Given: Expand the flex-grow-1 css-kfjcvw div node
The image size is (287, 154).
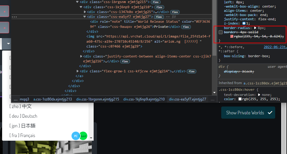Looking at the screenshot, I should (x=77, y=71).
